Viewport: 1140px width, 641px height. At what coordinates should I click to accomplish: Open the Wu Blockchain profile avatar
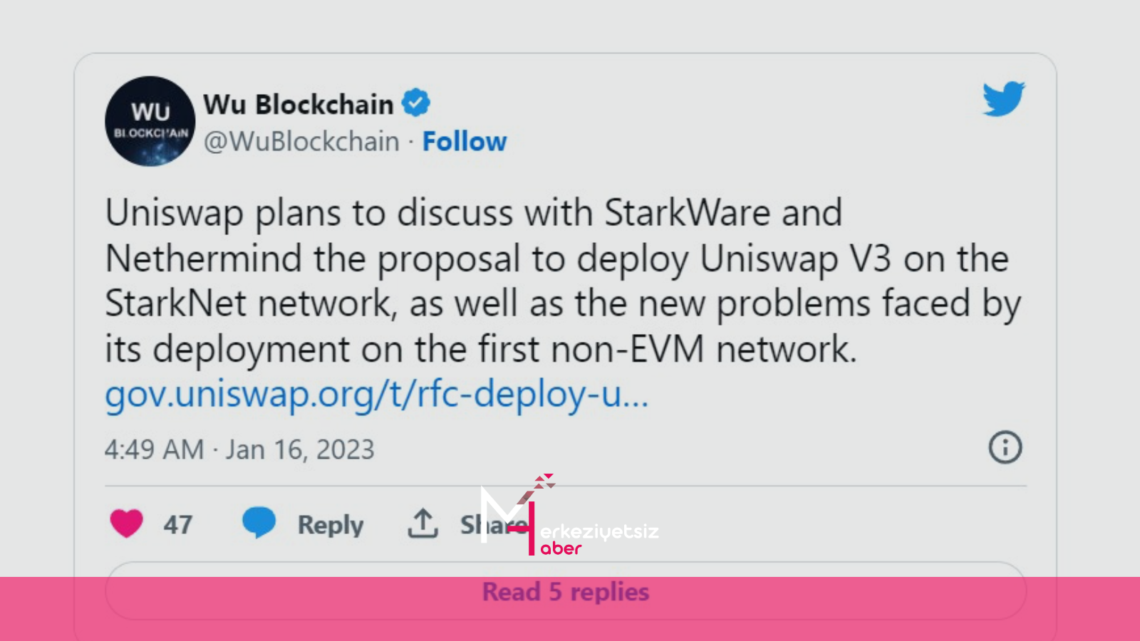(x=150, y=121)
